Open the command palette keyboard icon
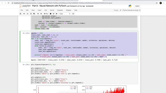This screenshot has height=93, width=166. pyautogui.click(x=73, y=14)
